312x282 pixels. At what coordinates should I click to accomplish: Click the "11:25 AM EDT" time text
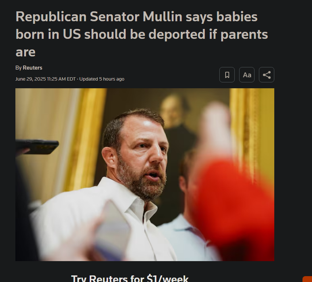coord(61,79)
